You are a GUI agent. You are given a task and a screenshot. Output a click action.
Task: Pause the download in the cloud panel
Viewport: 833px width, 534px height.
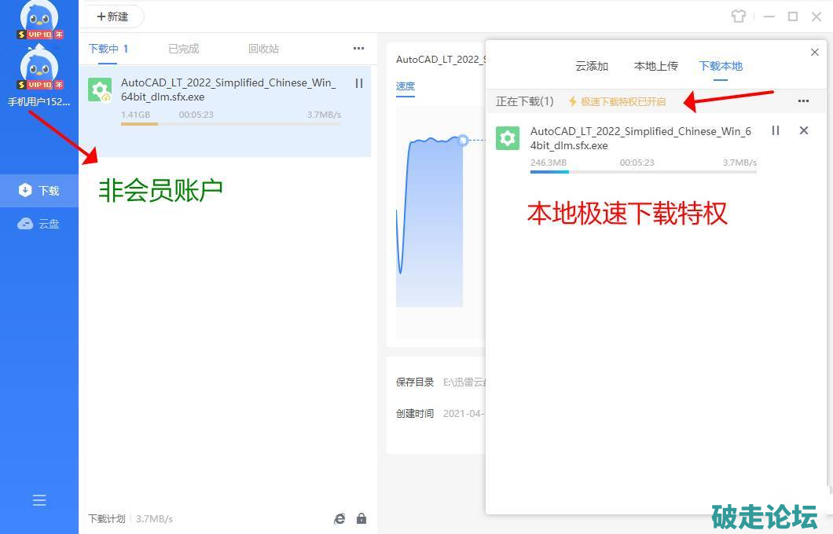(776, 131)
